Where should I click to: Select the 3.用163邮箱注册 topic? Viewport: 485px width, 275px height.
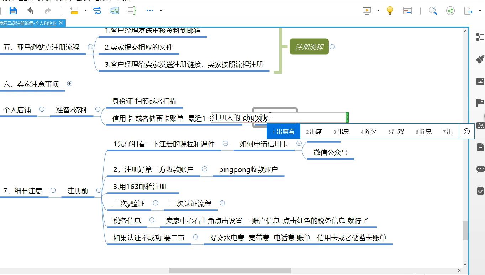point(140,187)
